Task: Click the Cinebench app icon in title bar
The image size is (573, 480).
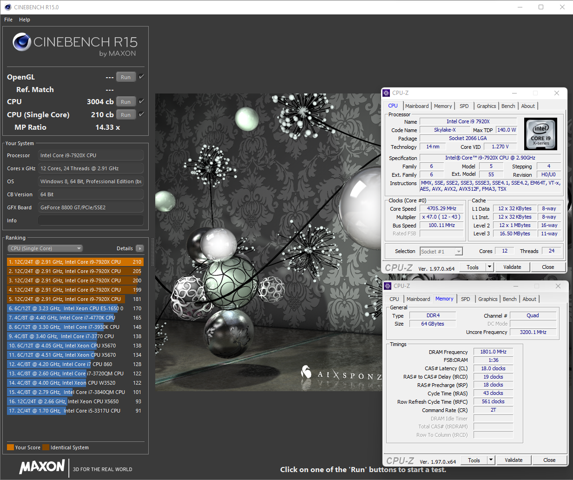Action: point(8,7)
